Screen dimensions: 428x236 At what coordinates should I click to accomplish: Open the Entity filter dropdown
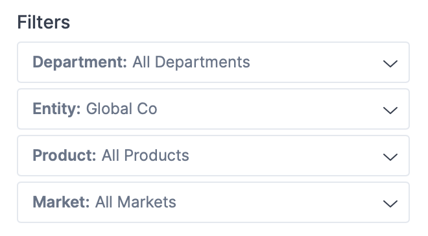(213, 109)
